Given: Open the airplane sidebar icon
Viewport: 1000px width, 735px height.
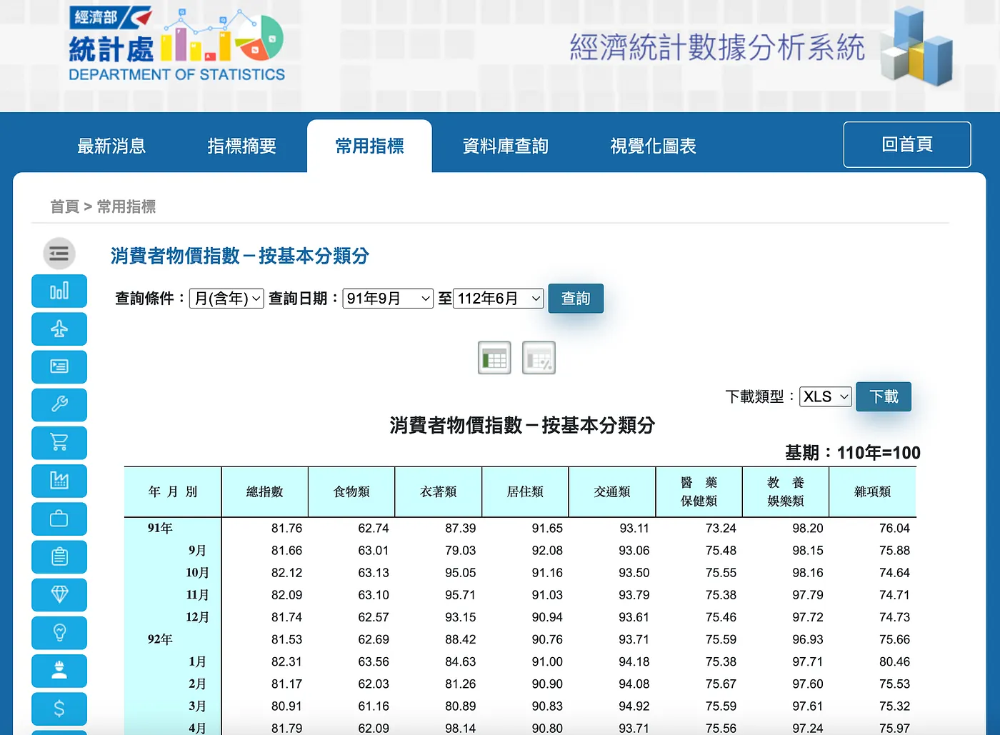Looking at the screenshot, I should 59,329.
